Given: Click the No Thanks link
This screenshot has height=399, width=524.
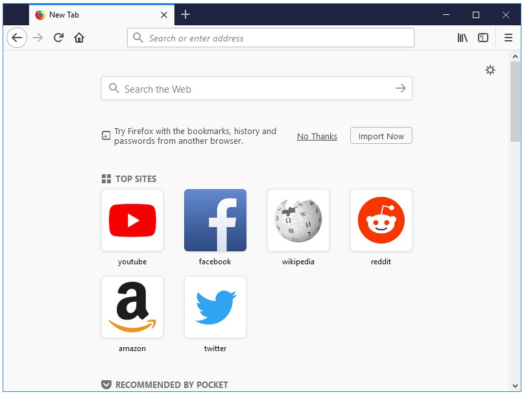Looking at the screenshot, I should [317, 136].
